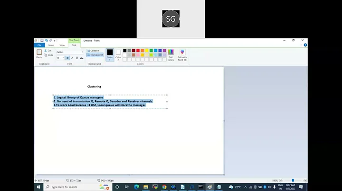Open the Edit colors palette
The image size is (342, 191).
(x=171, y=55)
